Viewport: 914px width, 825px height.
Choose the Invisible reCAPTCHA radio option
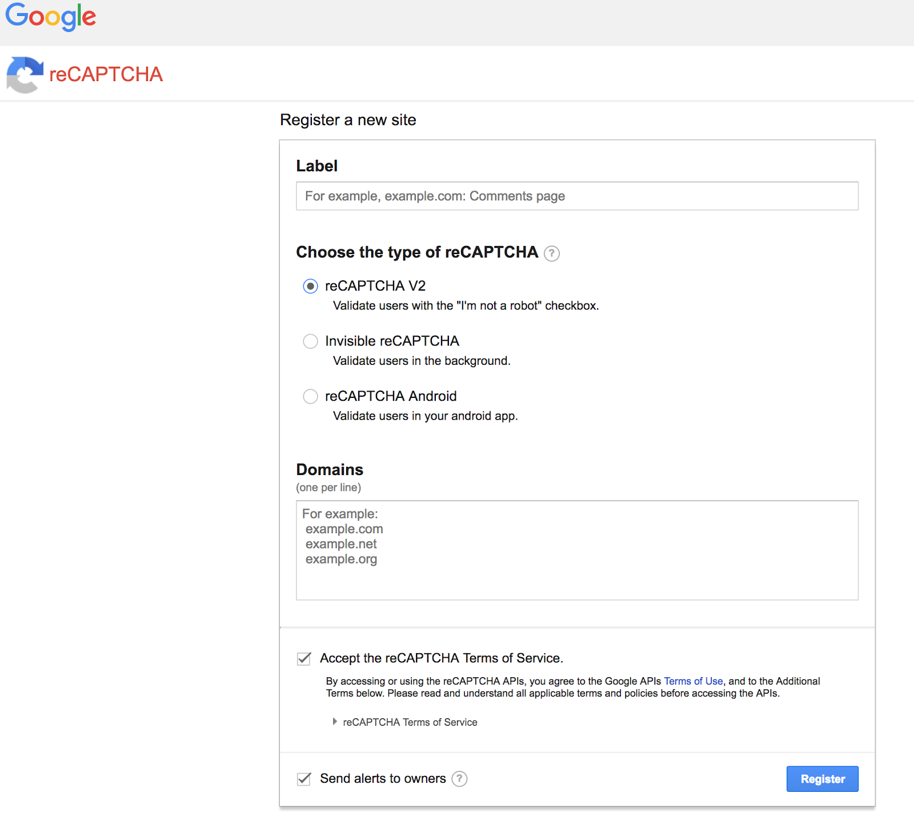pyautogui.click(x=310, y=341)
